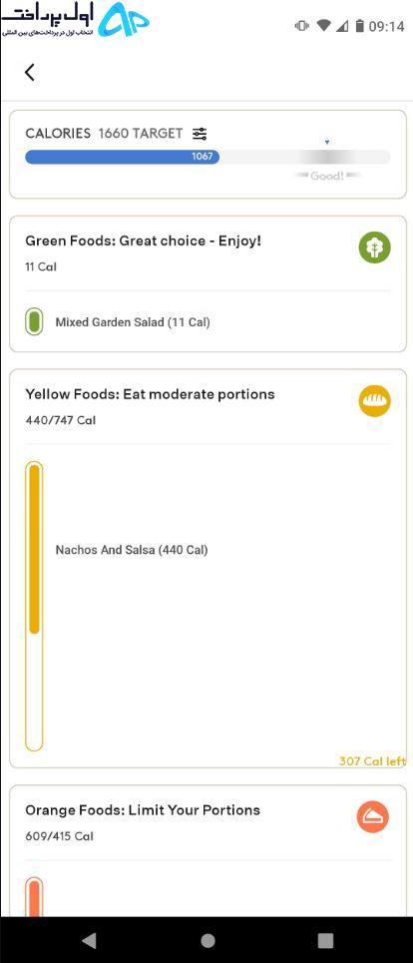Select Nachos And Salsa (440 Cal) entry
Screen dimensions: 413x963
click(x=132, y=550)
